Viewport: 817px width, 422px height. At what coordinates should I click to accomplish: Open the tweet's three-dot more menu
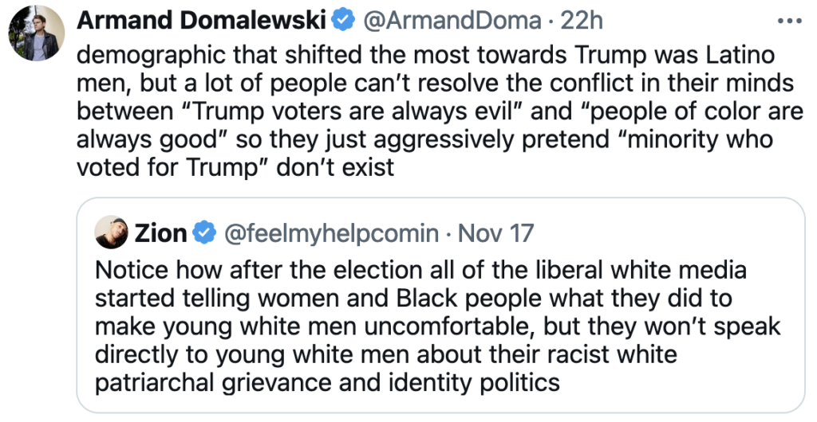789,21
